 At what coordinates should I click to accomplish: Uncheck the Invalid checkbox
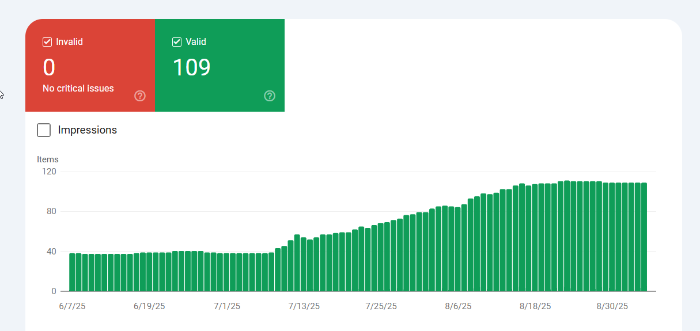48,42
